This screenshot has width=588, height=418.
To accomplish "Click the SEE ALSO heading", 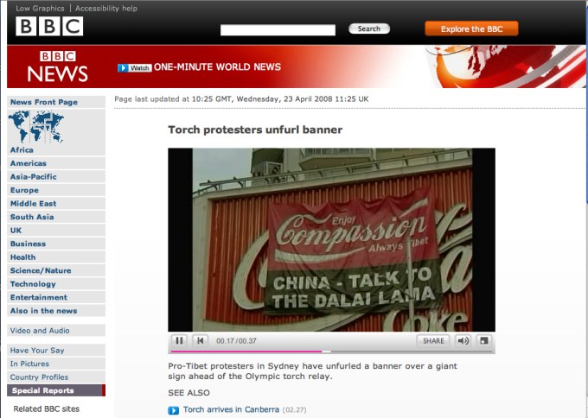I will (x=189, y=393).
